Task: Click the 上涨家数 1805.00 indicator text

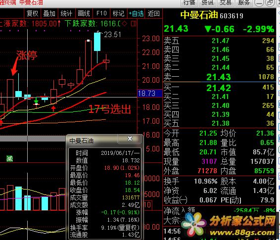Action: point(30,24)
